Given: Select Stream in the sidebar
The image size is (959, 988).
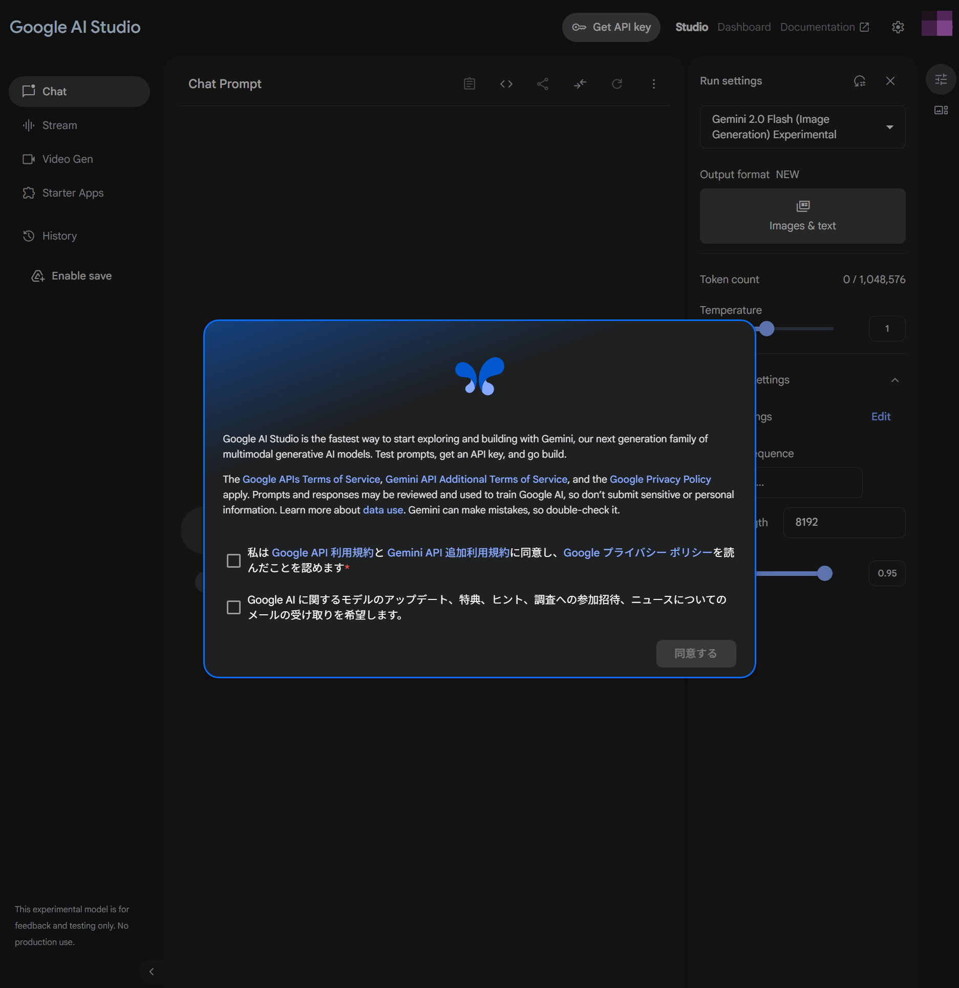Looking at the screenshot, I should tap(79, 125).
